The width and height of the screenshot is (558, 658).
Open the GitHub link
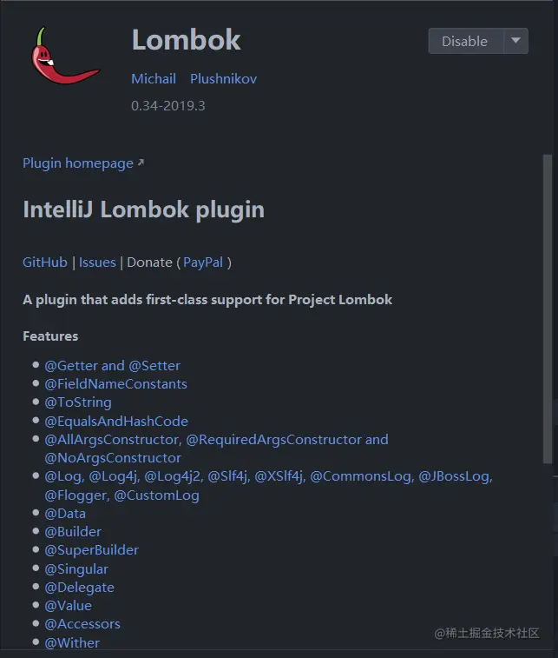[45, 263]
